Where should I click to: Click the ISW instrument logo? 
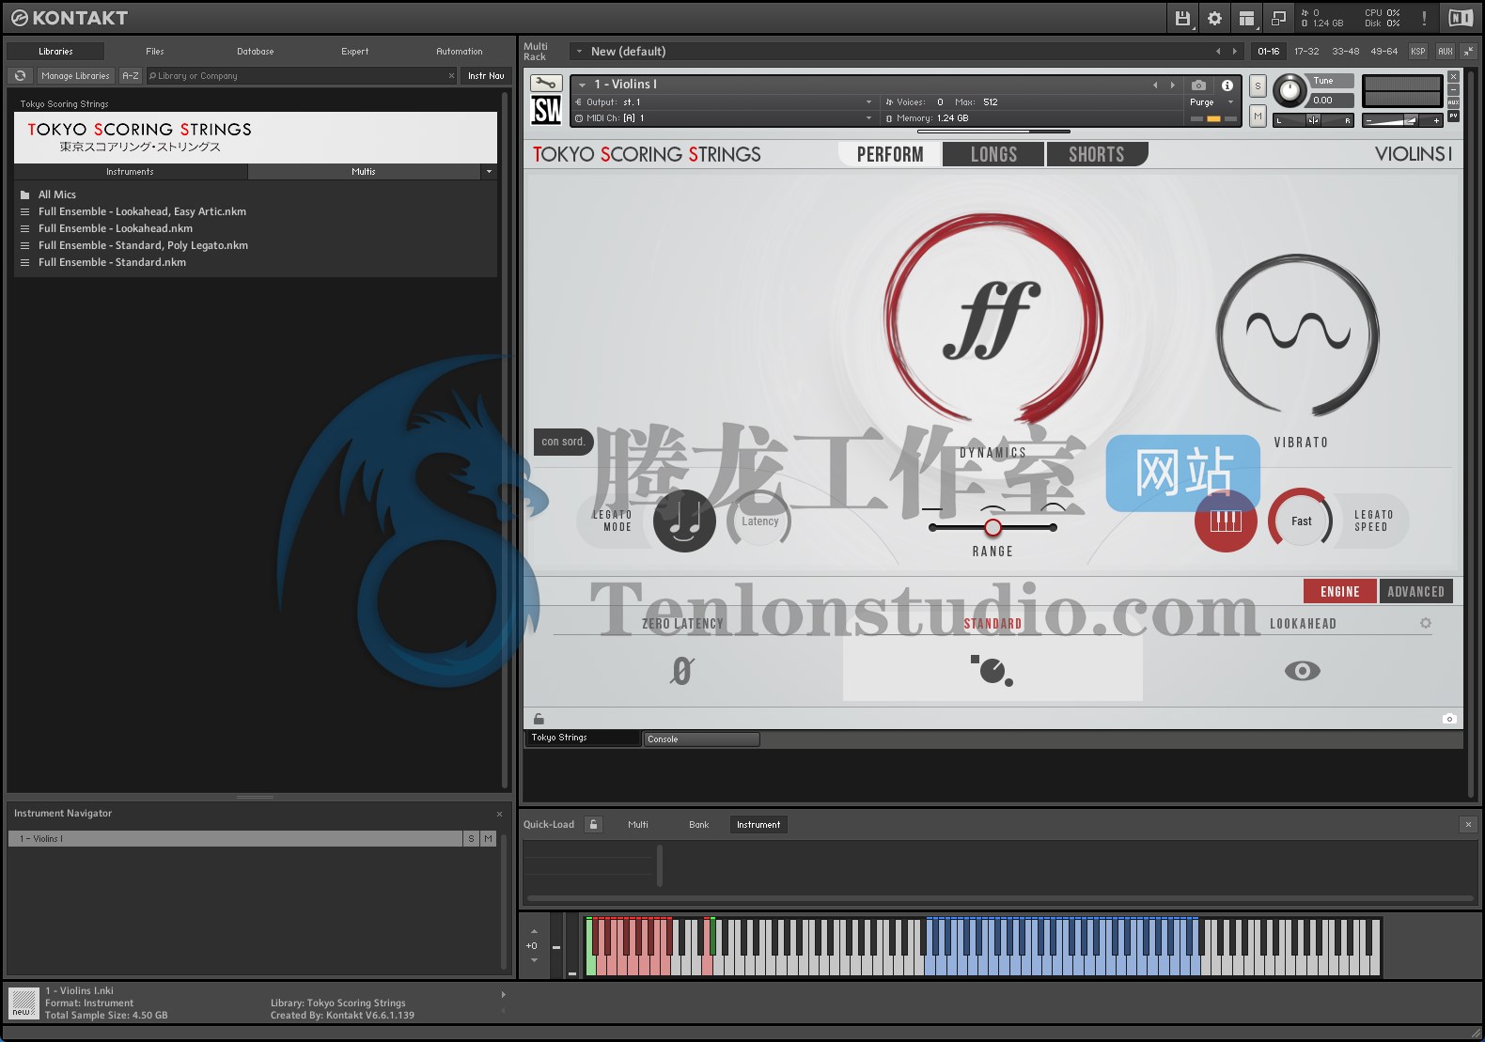click(x=546, y=110)
